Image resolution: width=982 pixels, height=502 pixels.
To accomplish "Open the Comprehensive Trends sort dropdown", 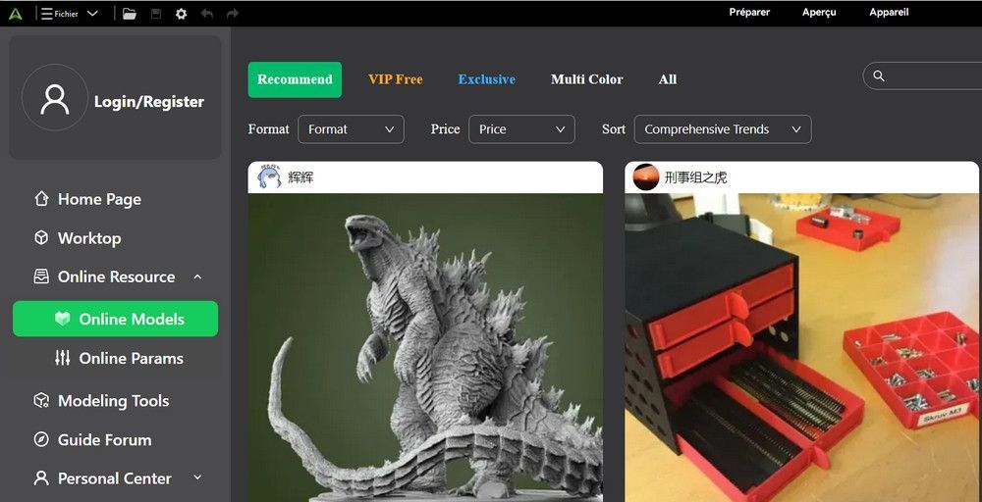I will [x=723, y=129].
